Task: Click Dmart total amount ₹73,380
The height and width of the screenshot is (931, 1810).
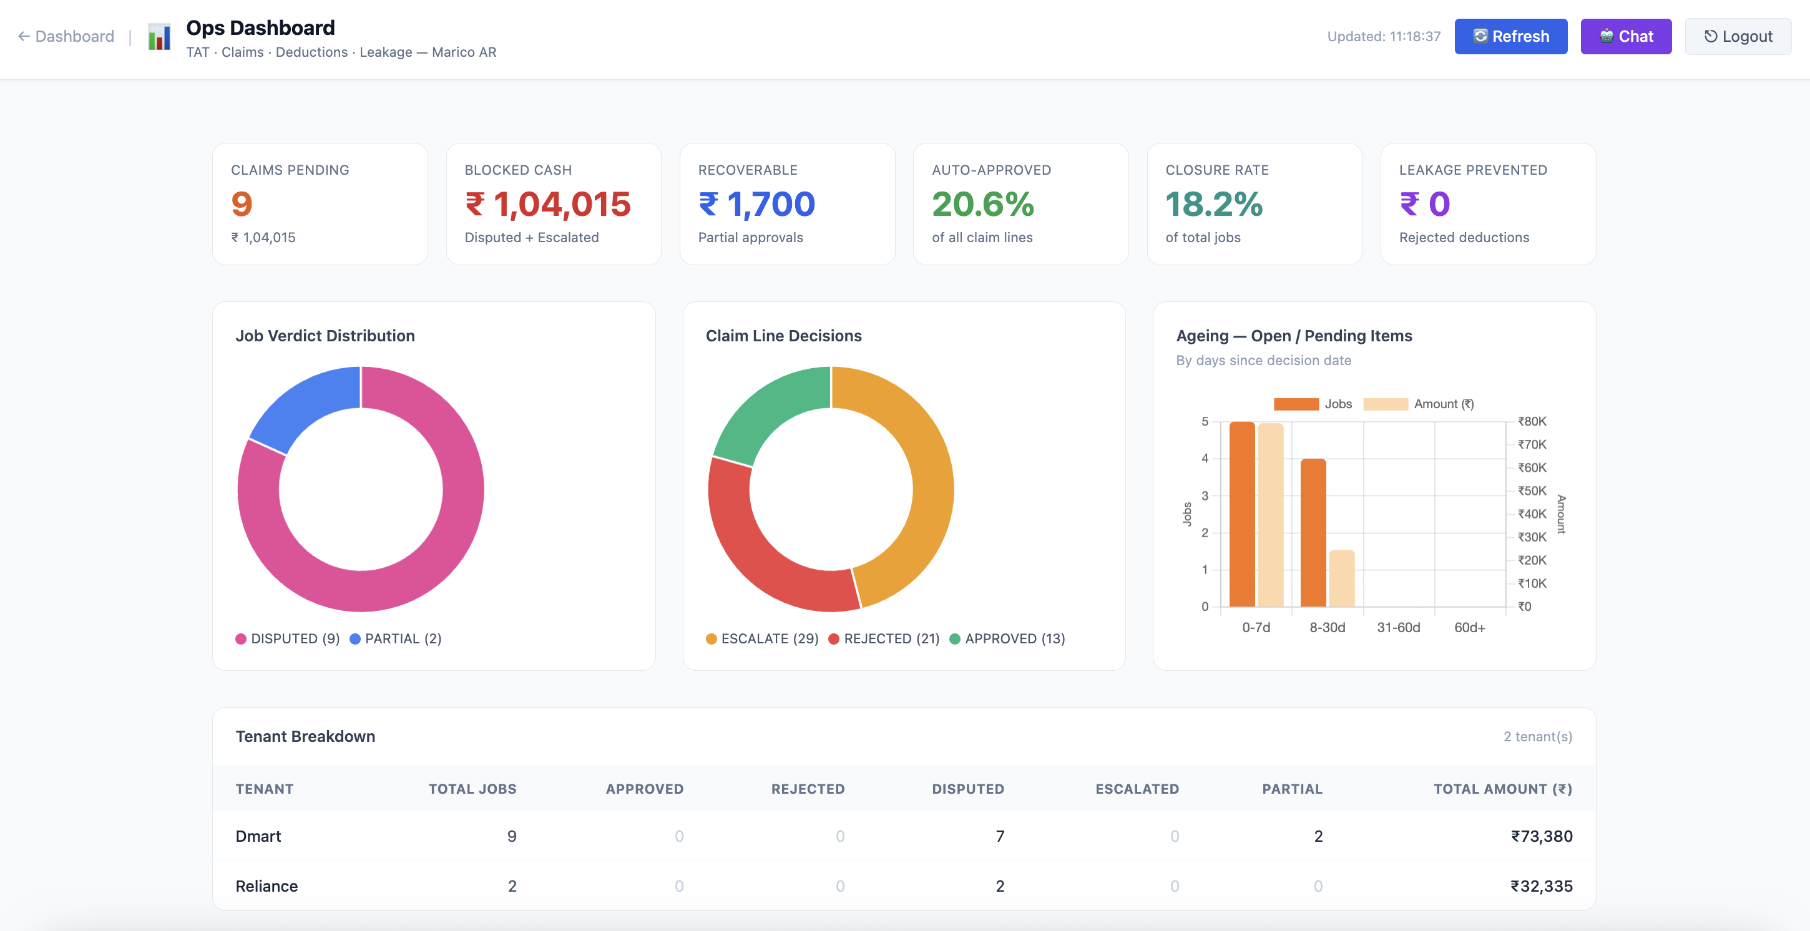Action: point(1542,836)
